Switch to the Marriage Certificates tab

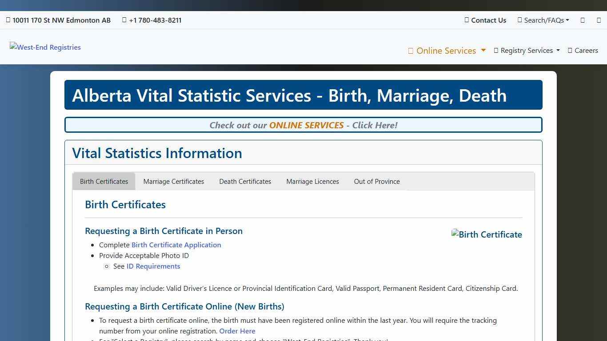173,181
